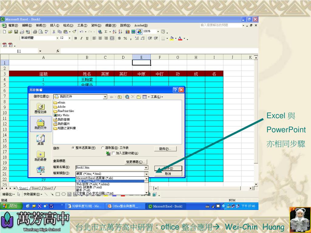
Task: Click the Fill Color paint bucket swatch
Action: tap(172, 38)
